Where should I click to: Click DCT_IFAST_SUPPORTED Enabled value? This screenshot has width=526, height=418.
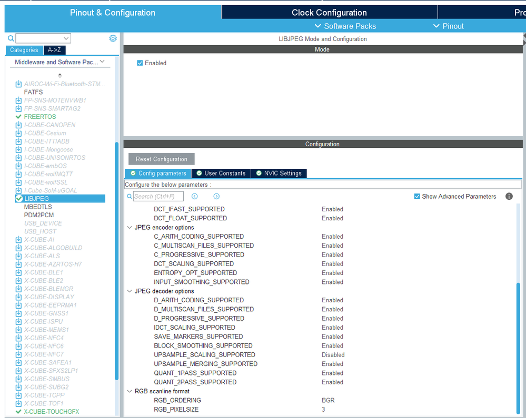point(332,209)
